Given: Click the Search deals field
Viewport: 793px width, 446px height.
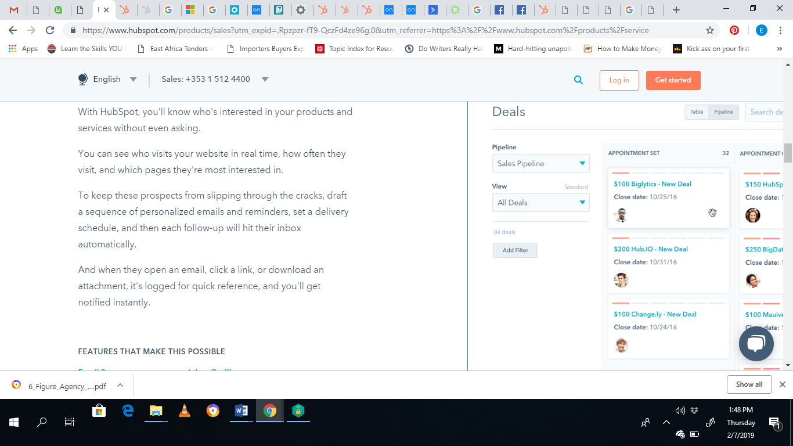Looking at the screenshot, I should pyautogui.click(x=765, y=112).
